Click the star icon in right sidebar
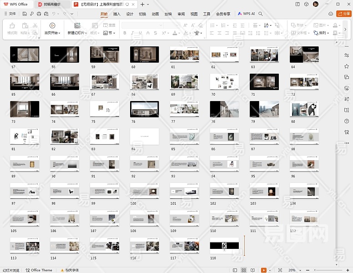The width and height of the screenshot is (353, 273). point(347,66)
